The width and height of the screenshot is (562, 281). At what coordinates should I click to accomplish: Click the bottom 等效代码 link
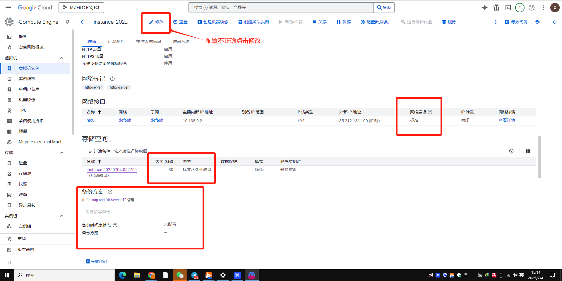[x=97, y=261]
